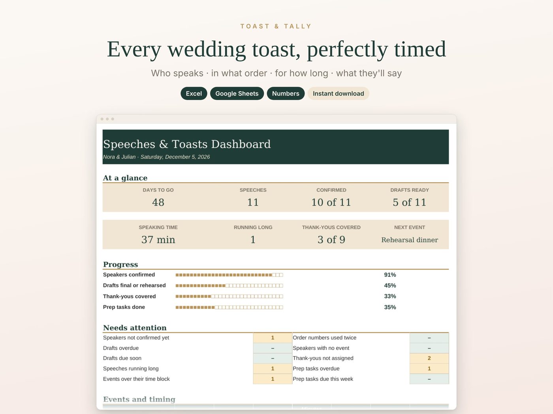
Task: Click the "Events and timing" section heading
Action: [139, 399]
